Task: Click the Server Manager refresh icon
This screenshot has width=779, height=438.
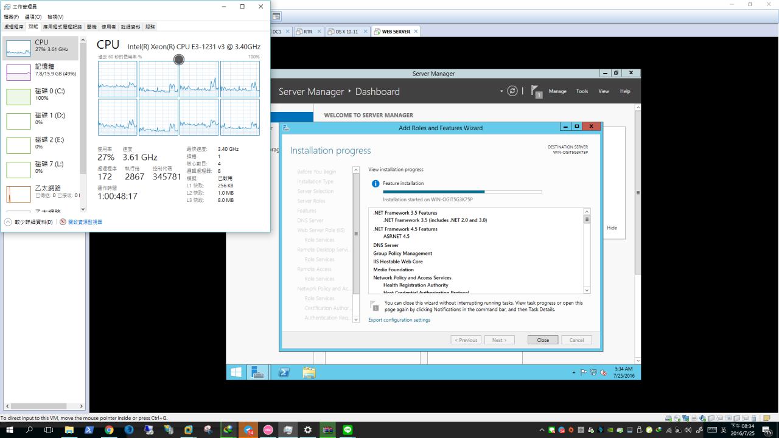Action: 512,91
